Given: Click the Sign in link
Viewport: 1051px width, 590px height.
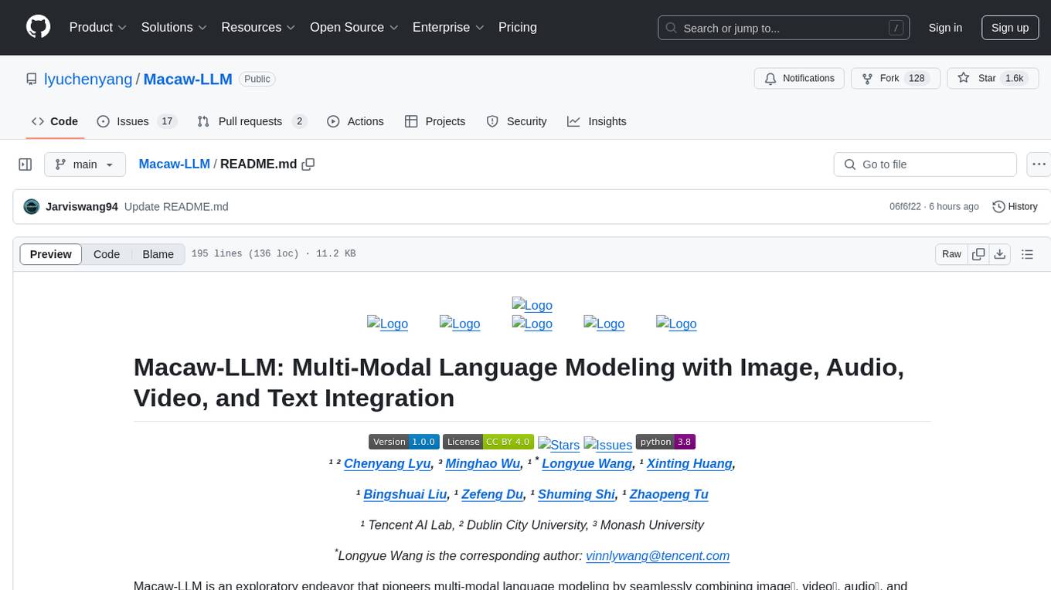Looking at the screenshot, I should click(945, 28).
